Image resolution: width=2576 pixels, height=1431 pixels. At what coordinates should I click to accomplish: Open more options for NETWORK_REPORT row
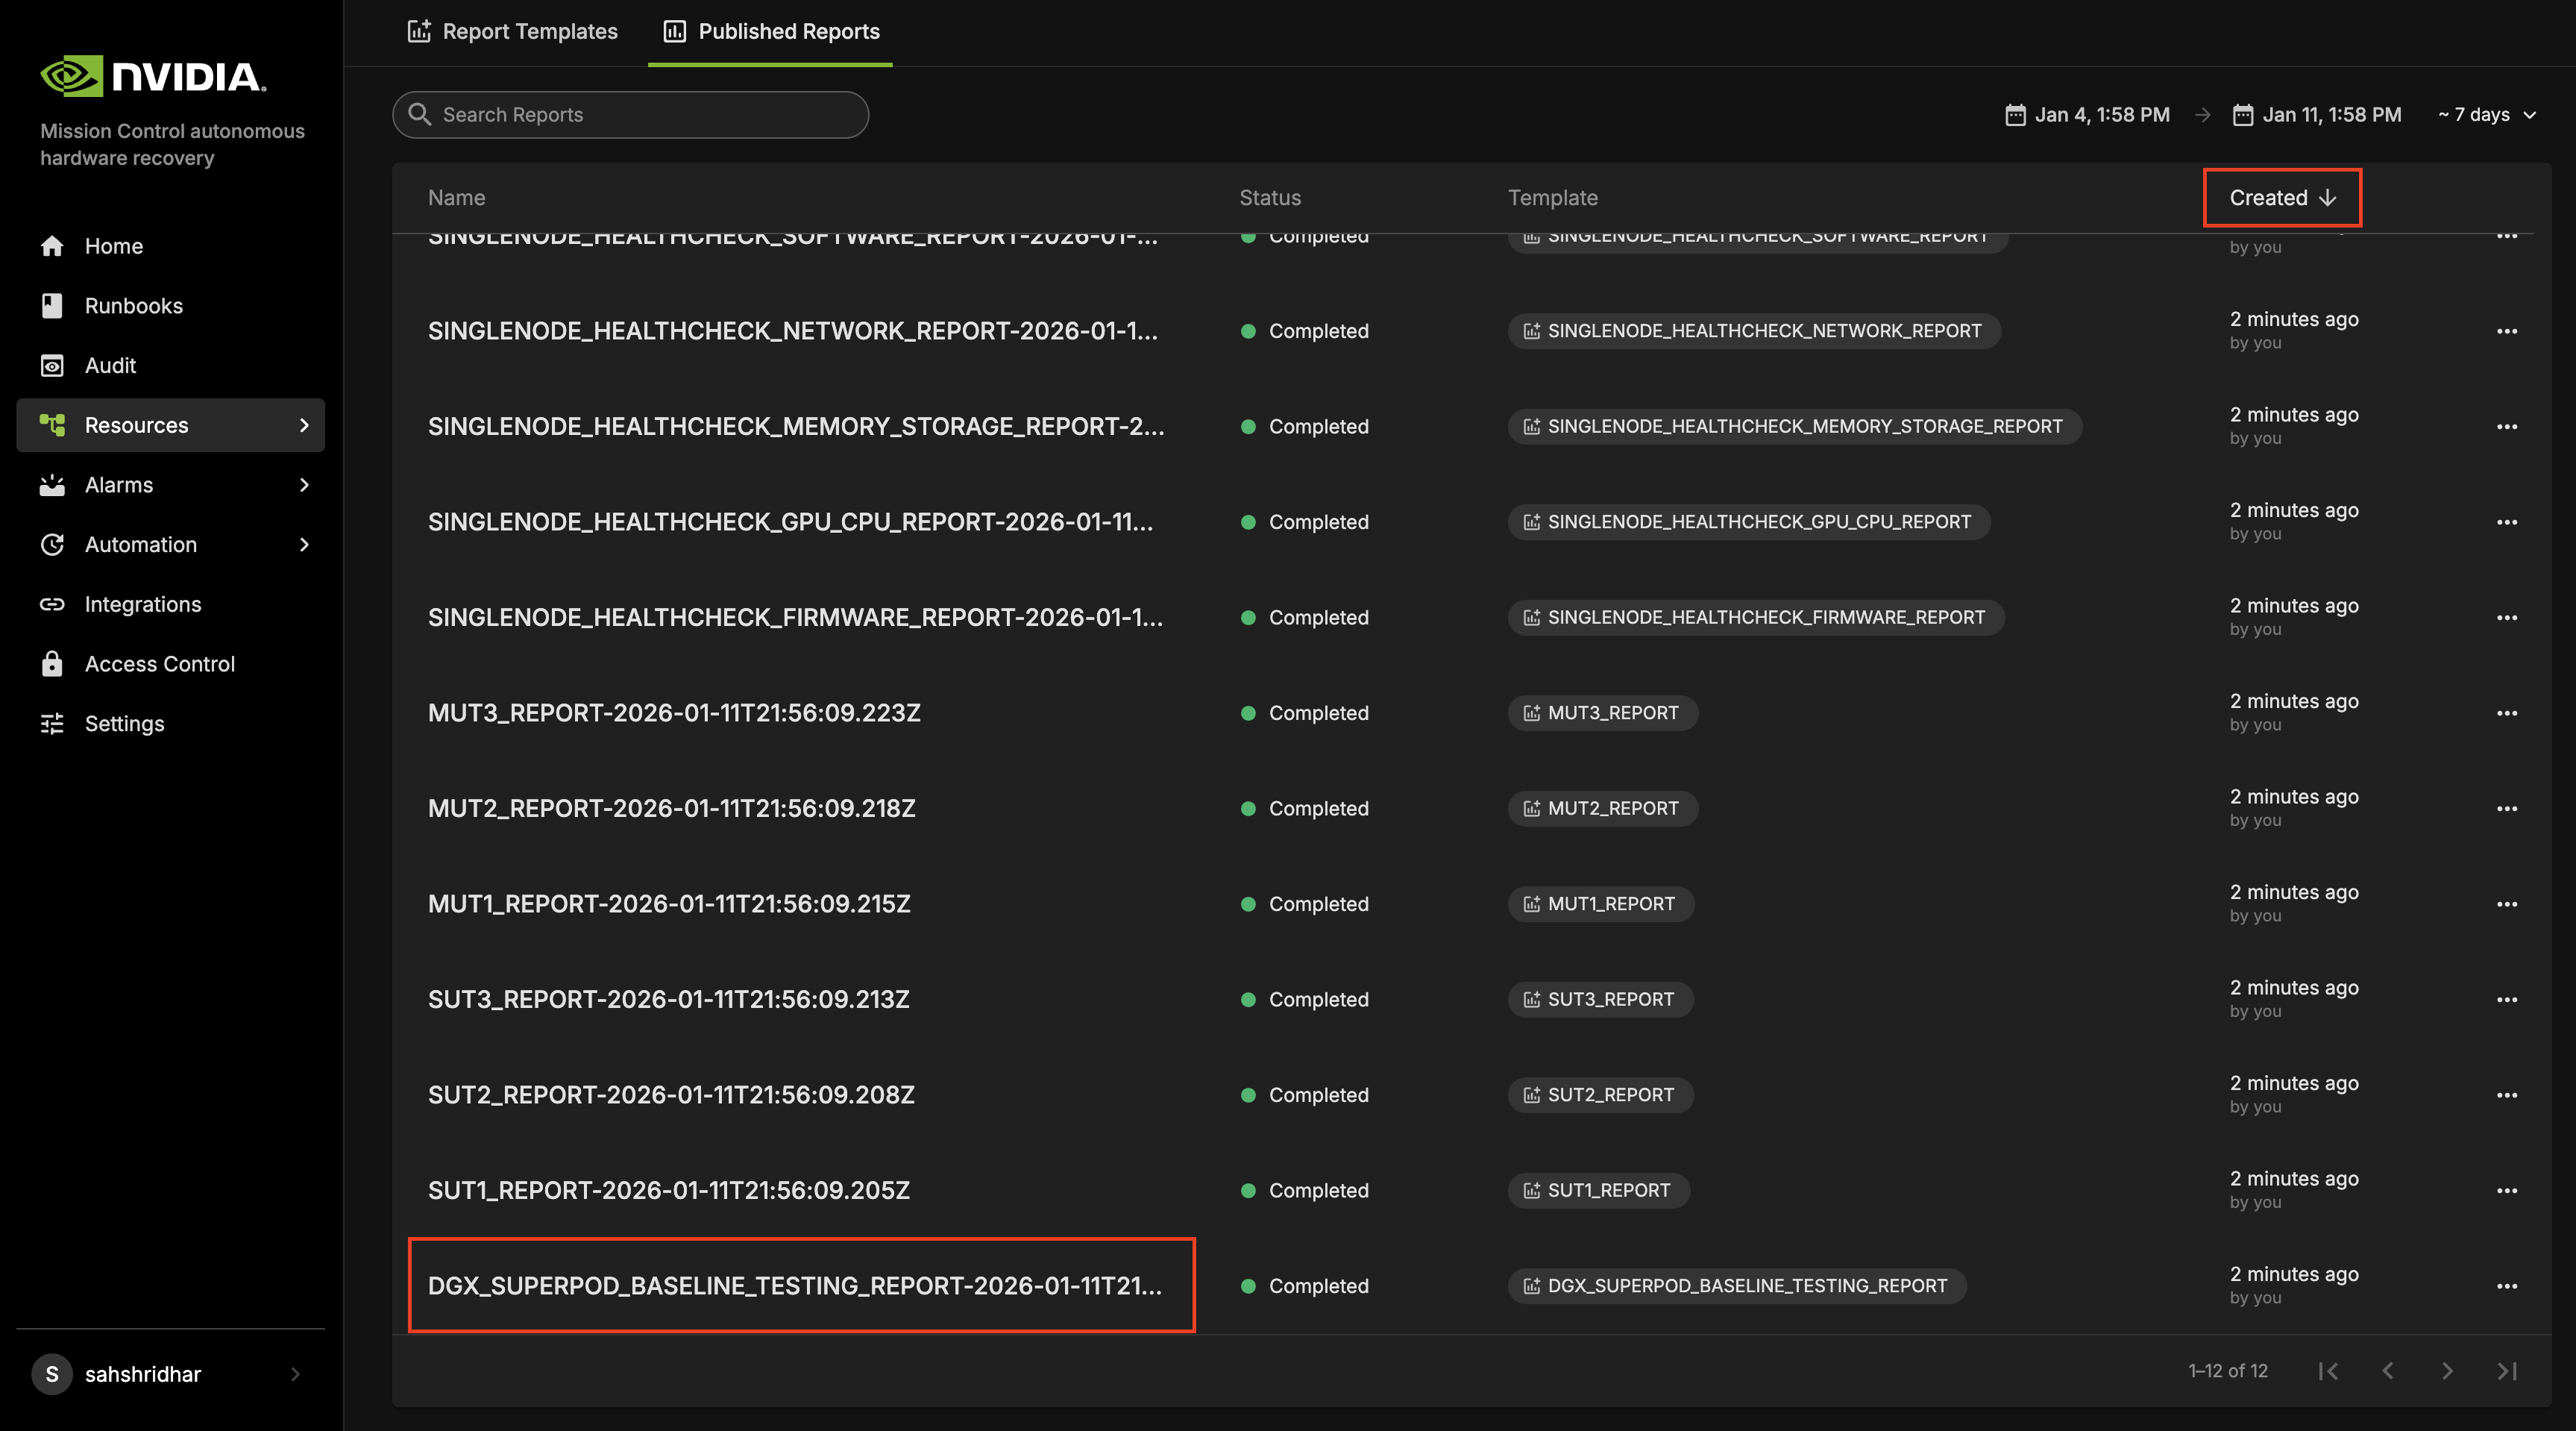tap(2506, 331)
